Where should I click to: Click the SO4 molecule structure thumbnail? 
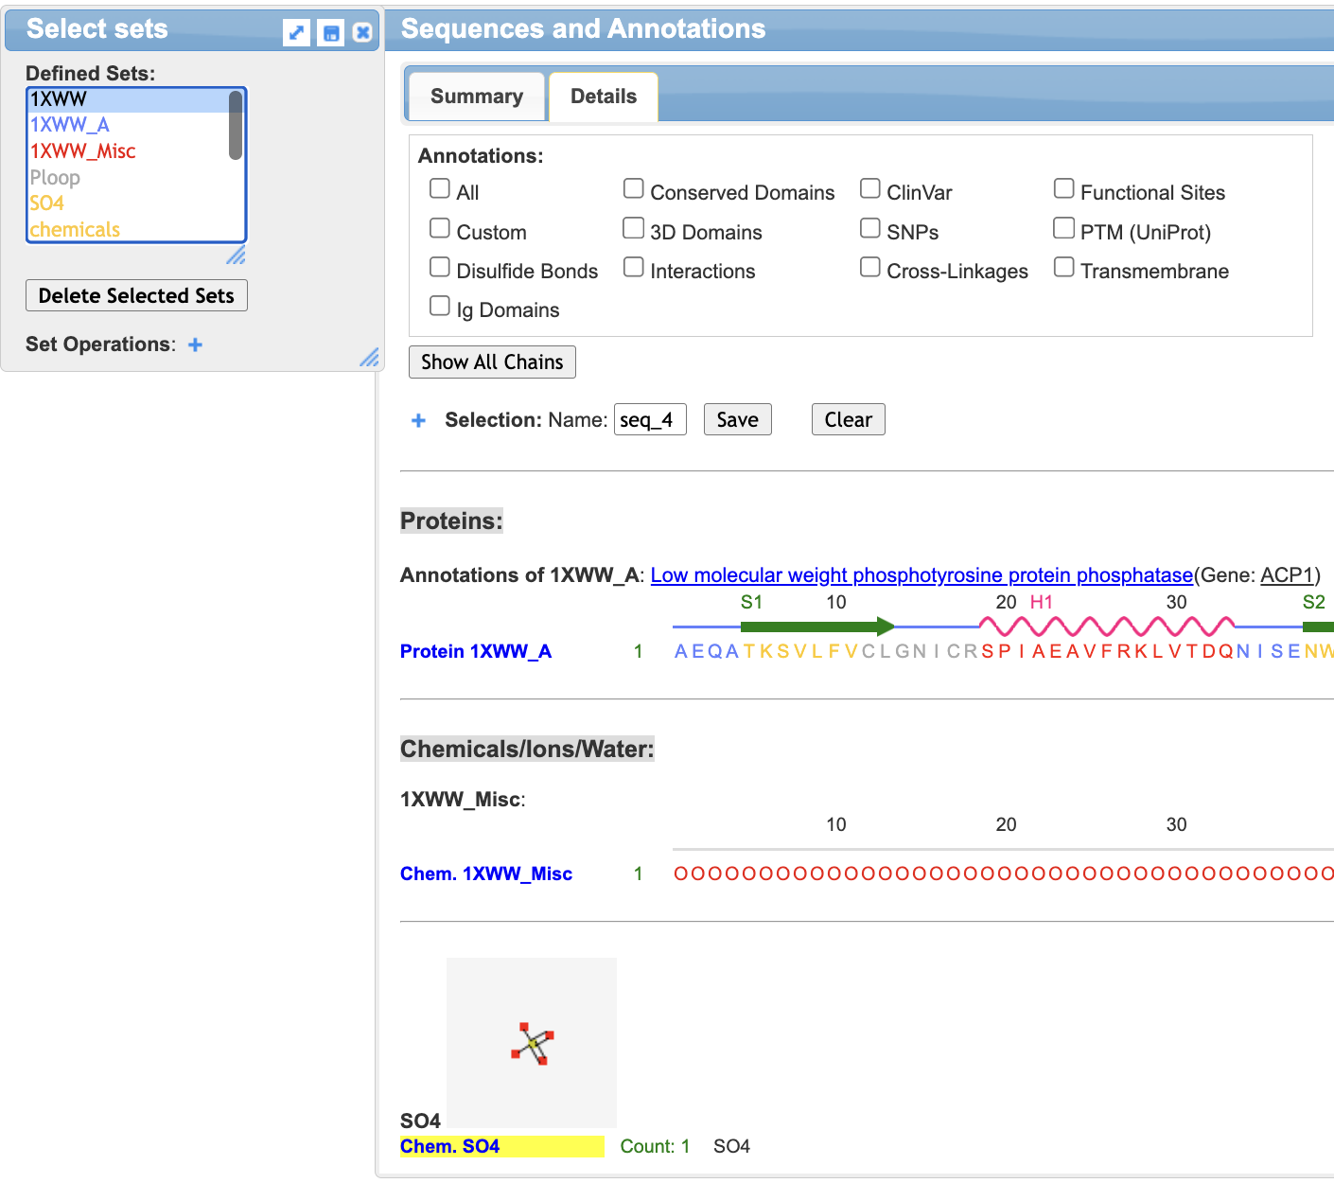click(532, 1042)
